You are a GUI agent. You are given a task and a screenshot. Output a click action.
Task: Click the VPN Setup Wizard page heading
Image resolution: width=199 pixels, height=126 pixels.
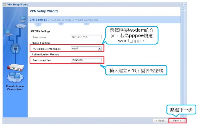pyautogui.click(x=44, y=11)
